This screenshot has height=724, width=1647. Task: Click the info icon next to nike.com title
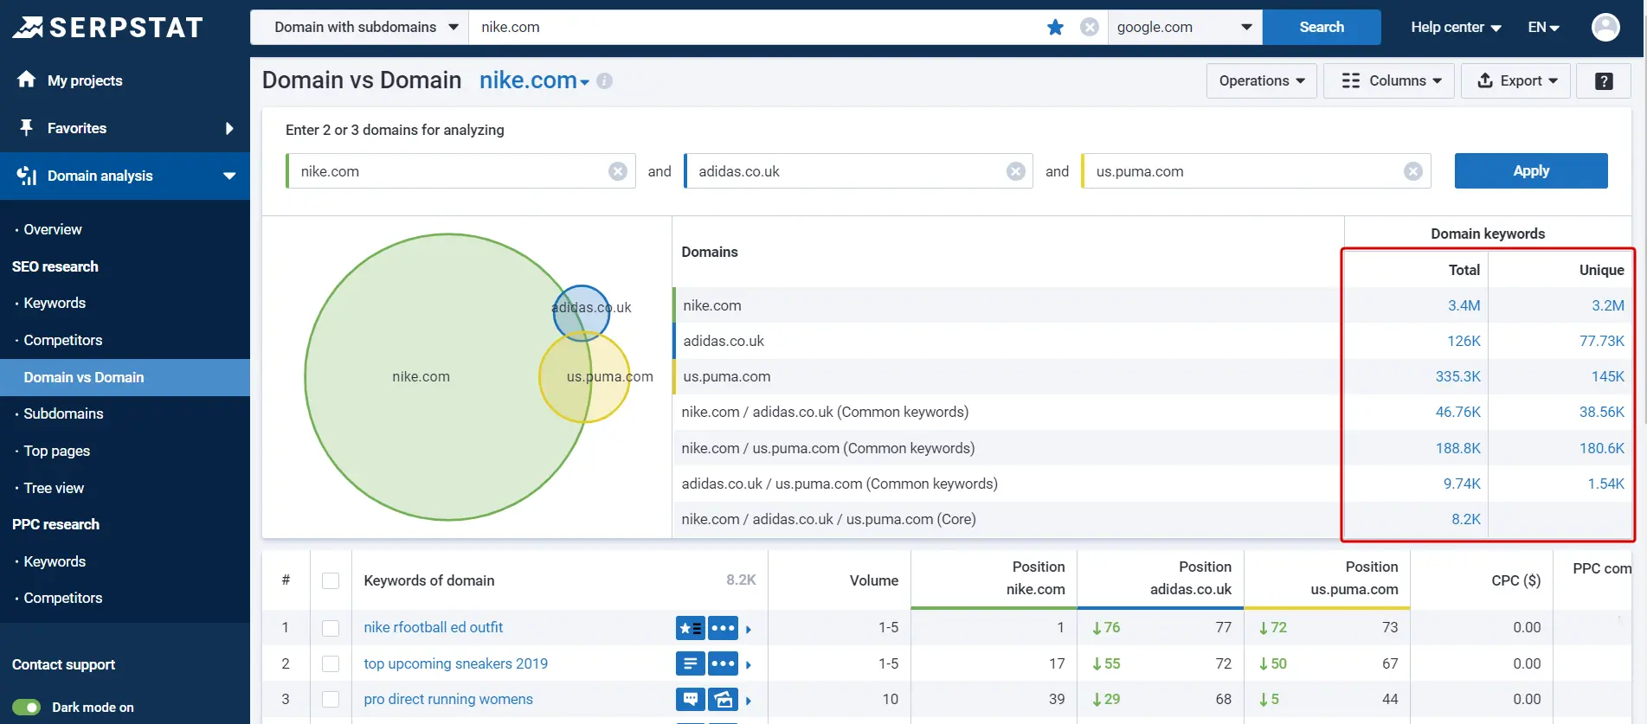click(x=604, y=80)
